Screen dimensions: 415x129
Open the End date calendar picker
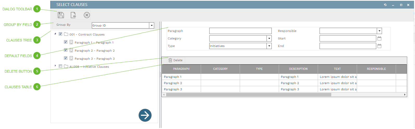379,46
